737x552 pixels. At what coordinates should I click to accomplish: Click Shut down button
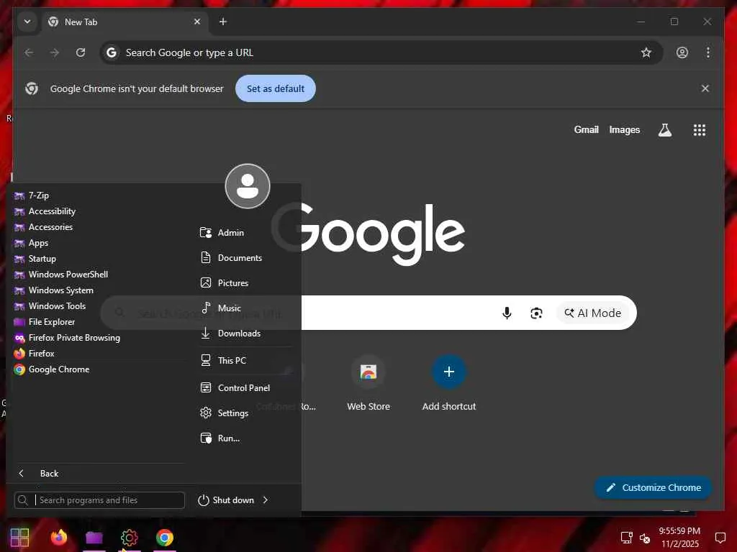(x=226, y=500)
